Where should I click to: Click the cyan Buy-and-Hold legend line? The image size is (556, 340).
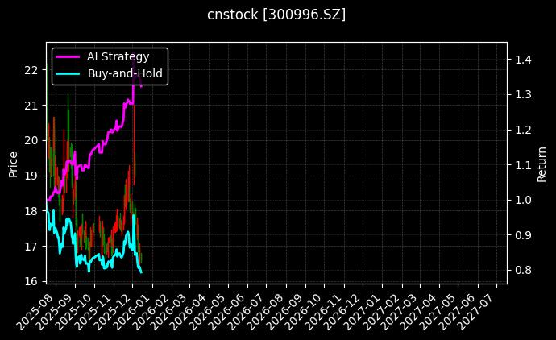[68, 73]
